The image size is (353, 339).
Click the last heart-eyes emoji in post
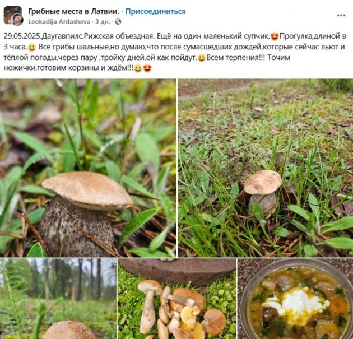147,68
